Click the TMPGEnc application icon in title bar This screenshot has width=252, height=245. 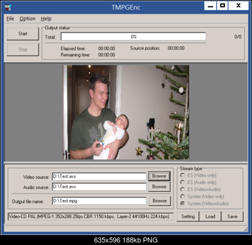tap(8, 7)
